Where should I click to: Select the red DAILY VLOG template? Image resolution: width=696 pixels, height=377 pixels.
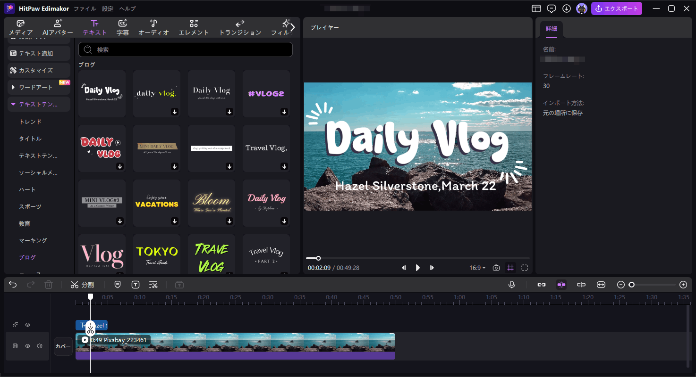(x=102, y=148)
